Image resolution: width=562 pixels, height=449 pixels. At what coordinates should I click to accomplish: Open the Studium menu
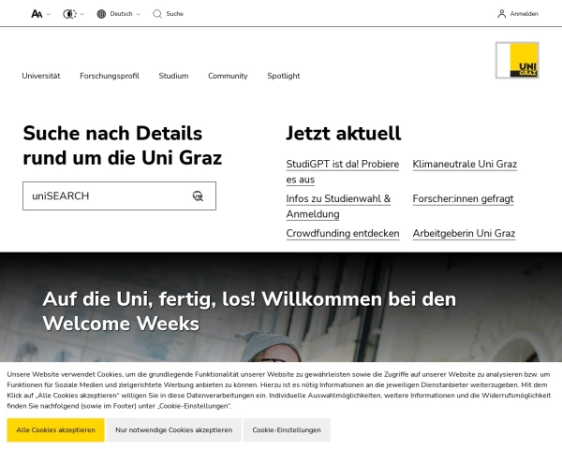click(173, 76)
